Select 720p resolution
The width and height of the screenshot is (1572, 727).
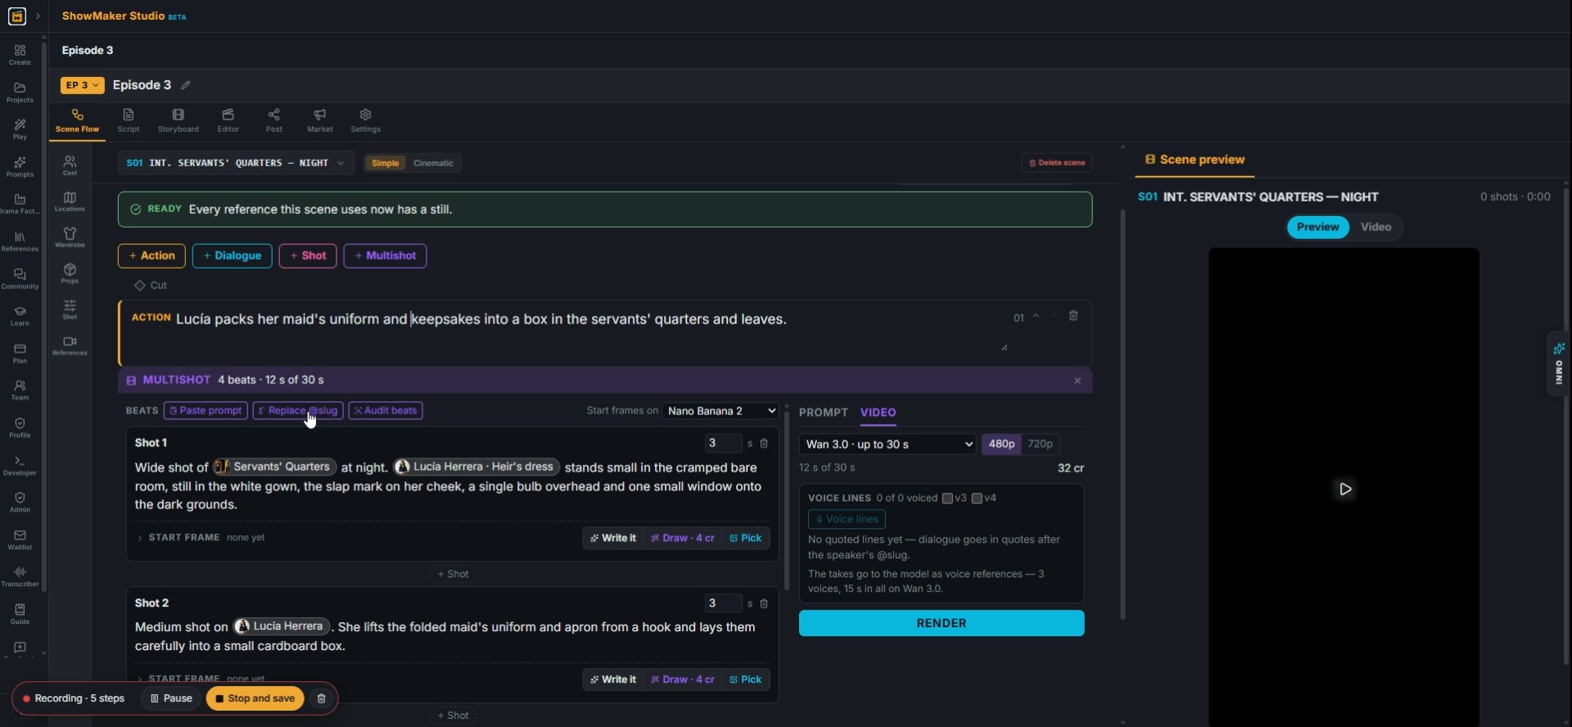[1040, 444]
